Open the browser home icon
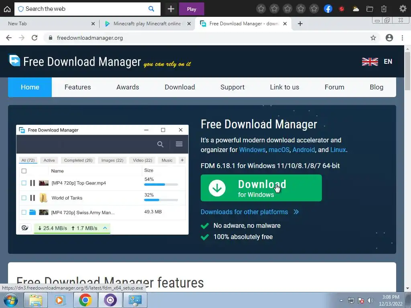The width and height of the screenshot is (411, 308). point(7,9)
